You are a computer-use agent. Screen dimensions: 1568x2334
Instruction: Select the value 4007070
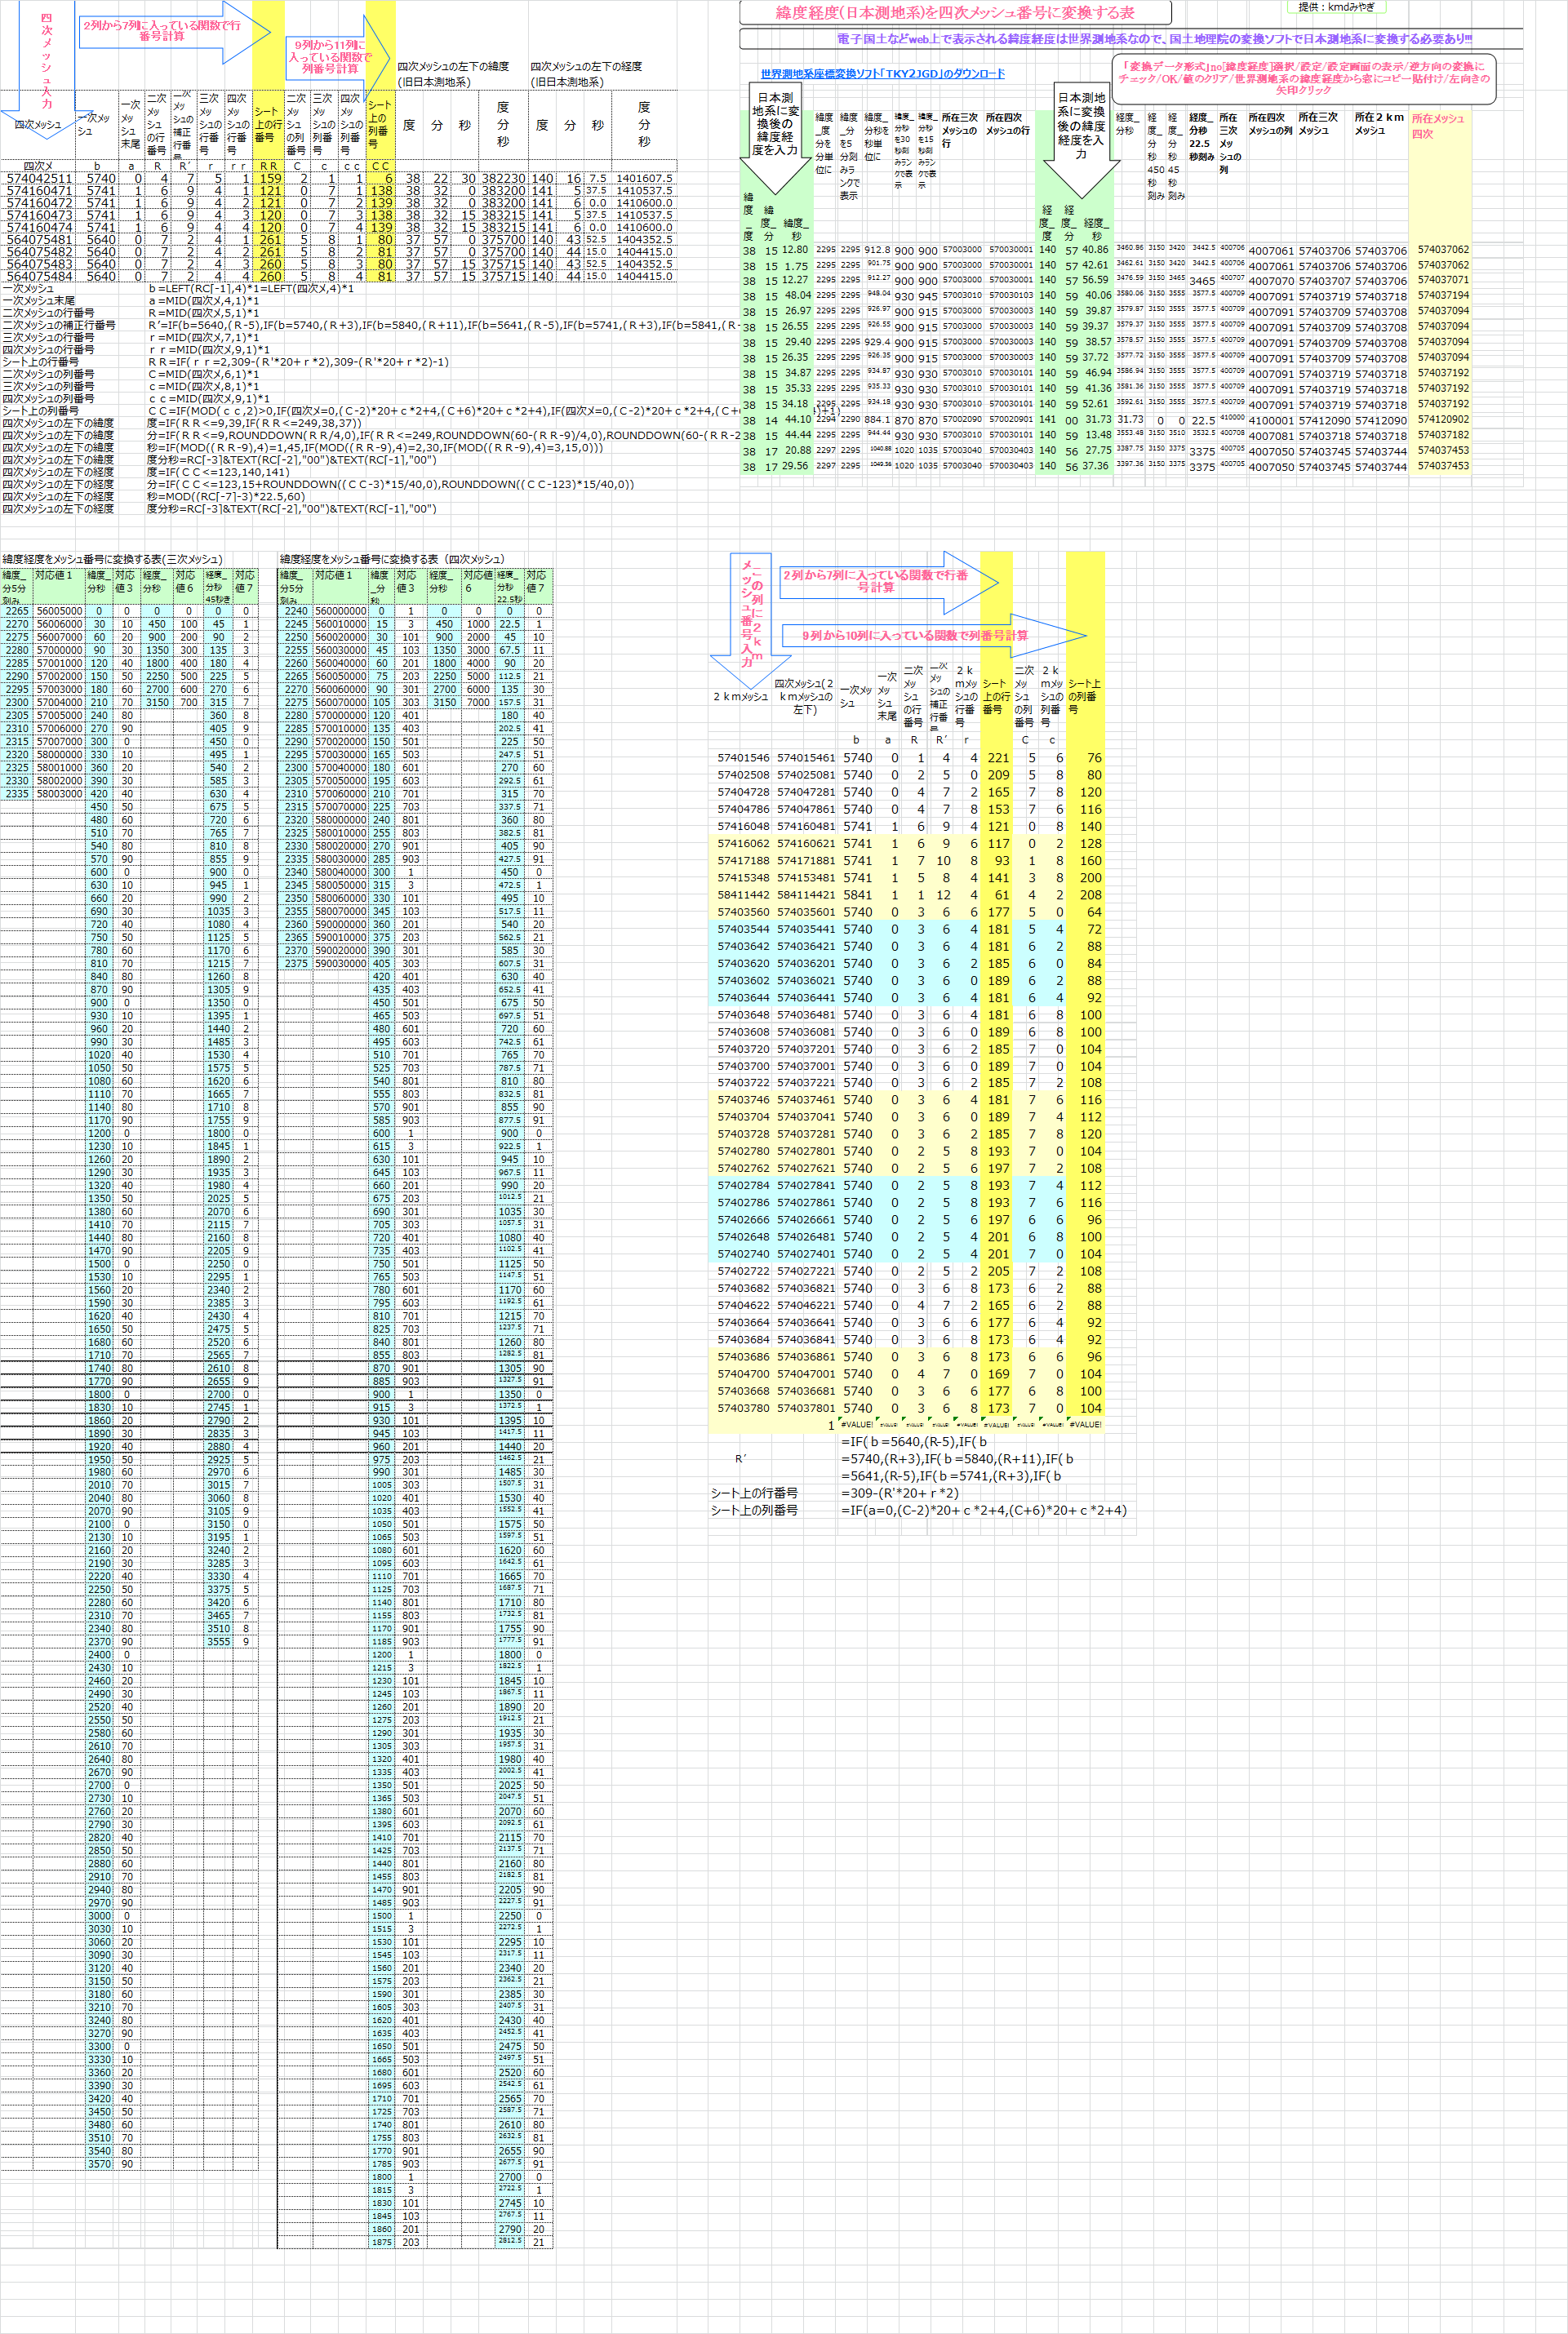[1271, 282]
